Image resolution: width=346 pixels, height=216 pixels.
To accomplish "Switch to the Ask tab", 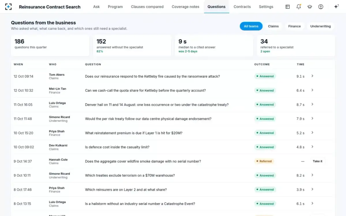I will [96, 7].
